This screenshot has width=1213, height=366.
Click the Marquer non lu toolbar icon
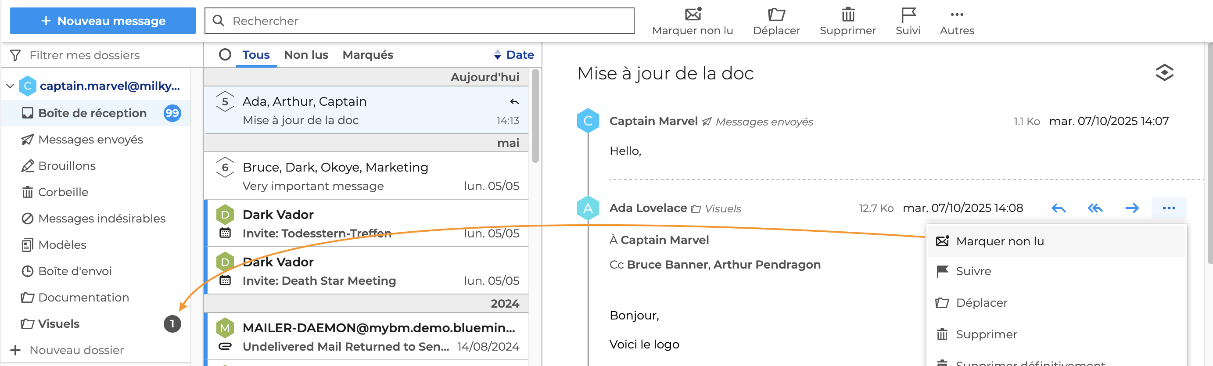[692, 14]
